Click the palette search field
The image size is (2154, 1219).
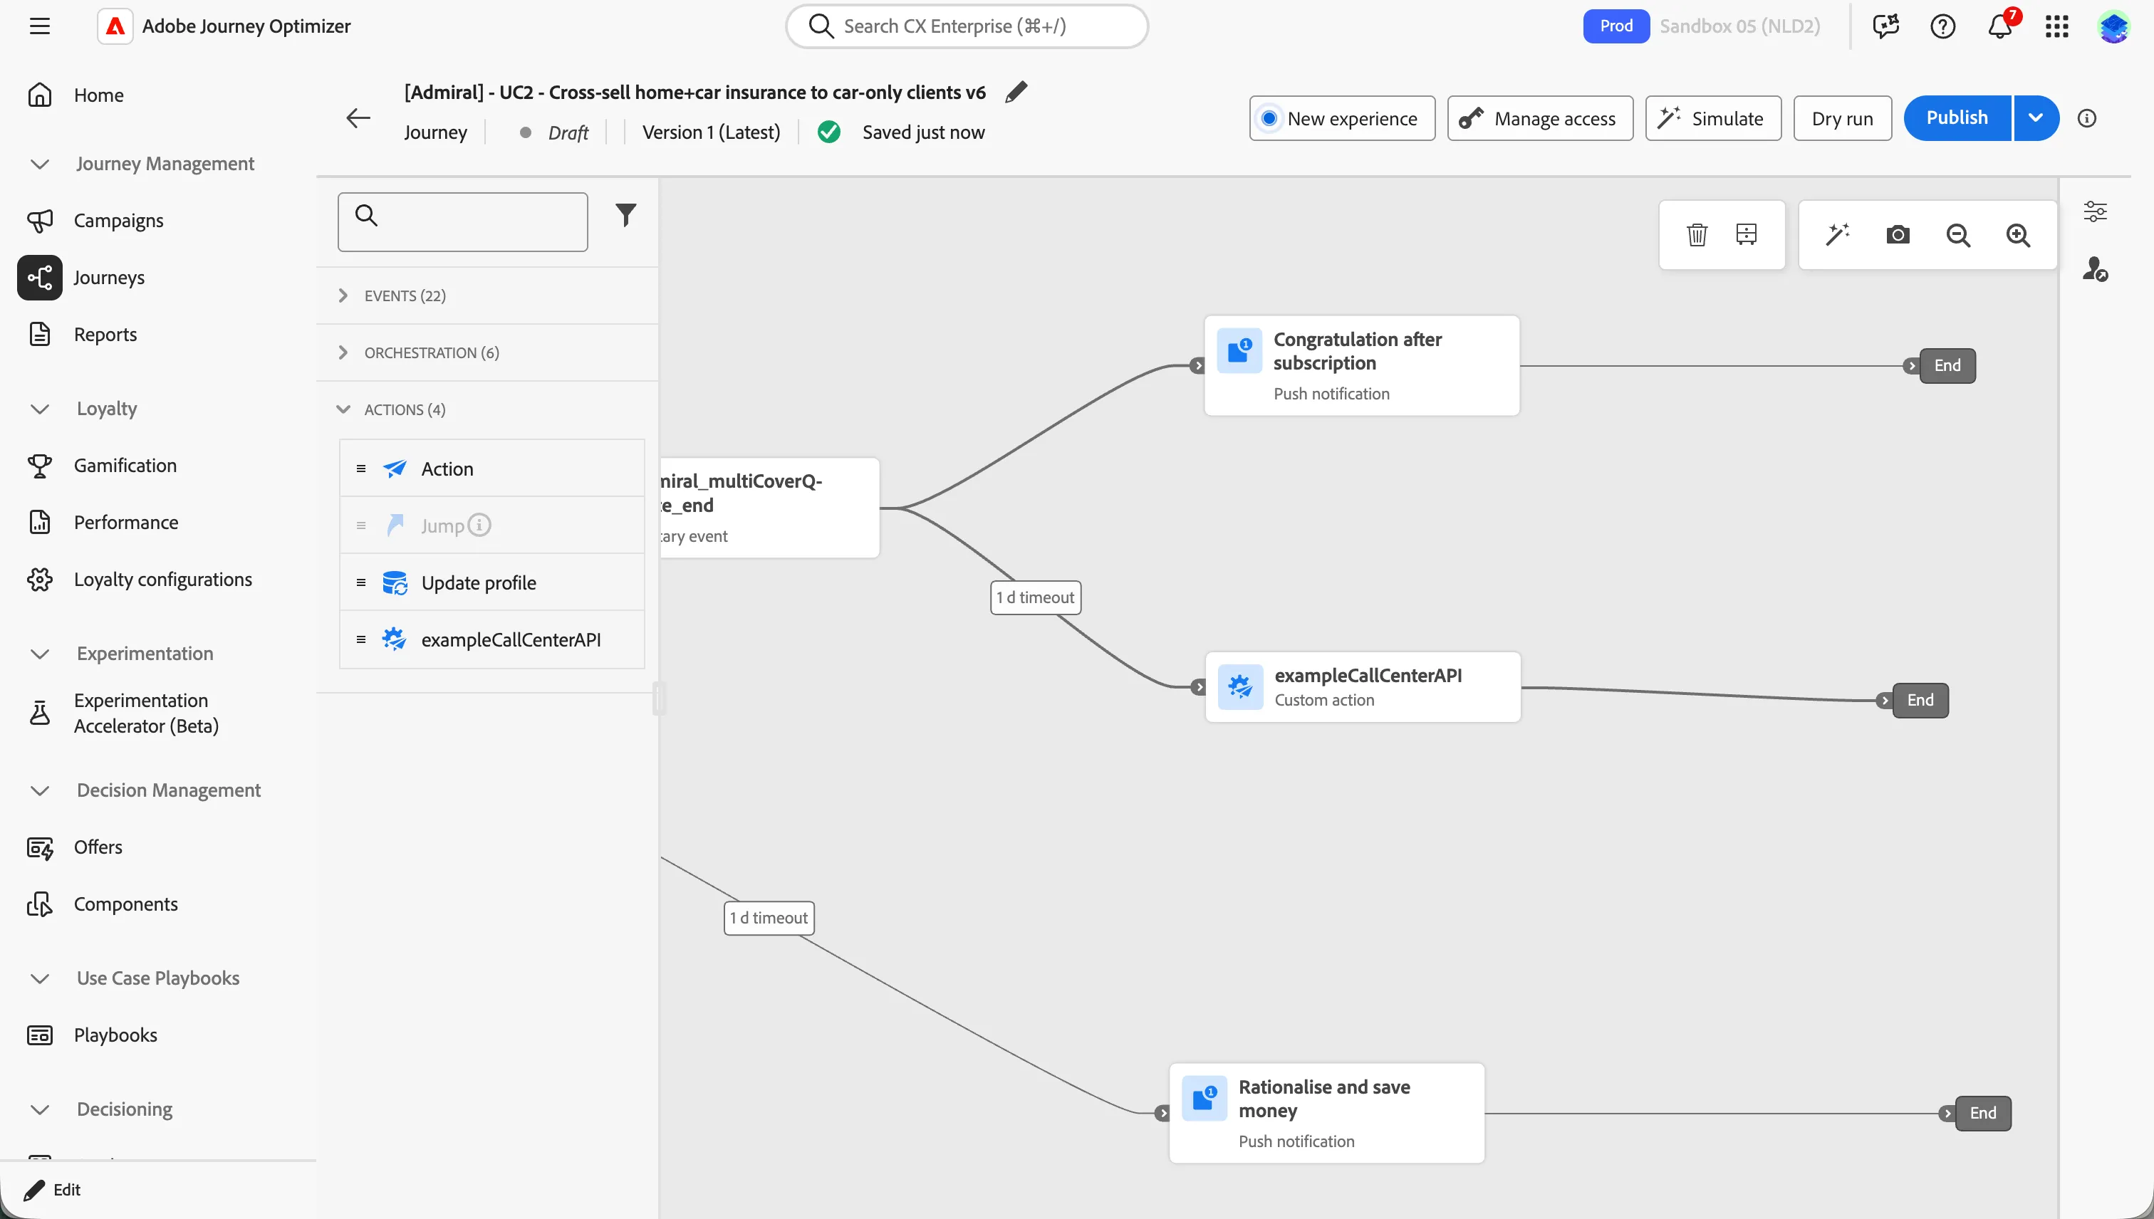462,222
